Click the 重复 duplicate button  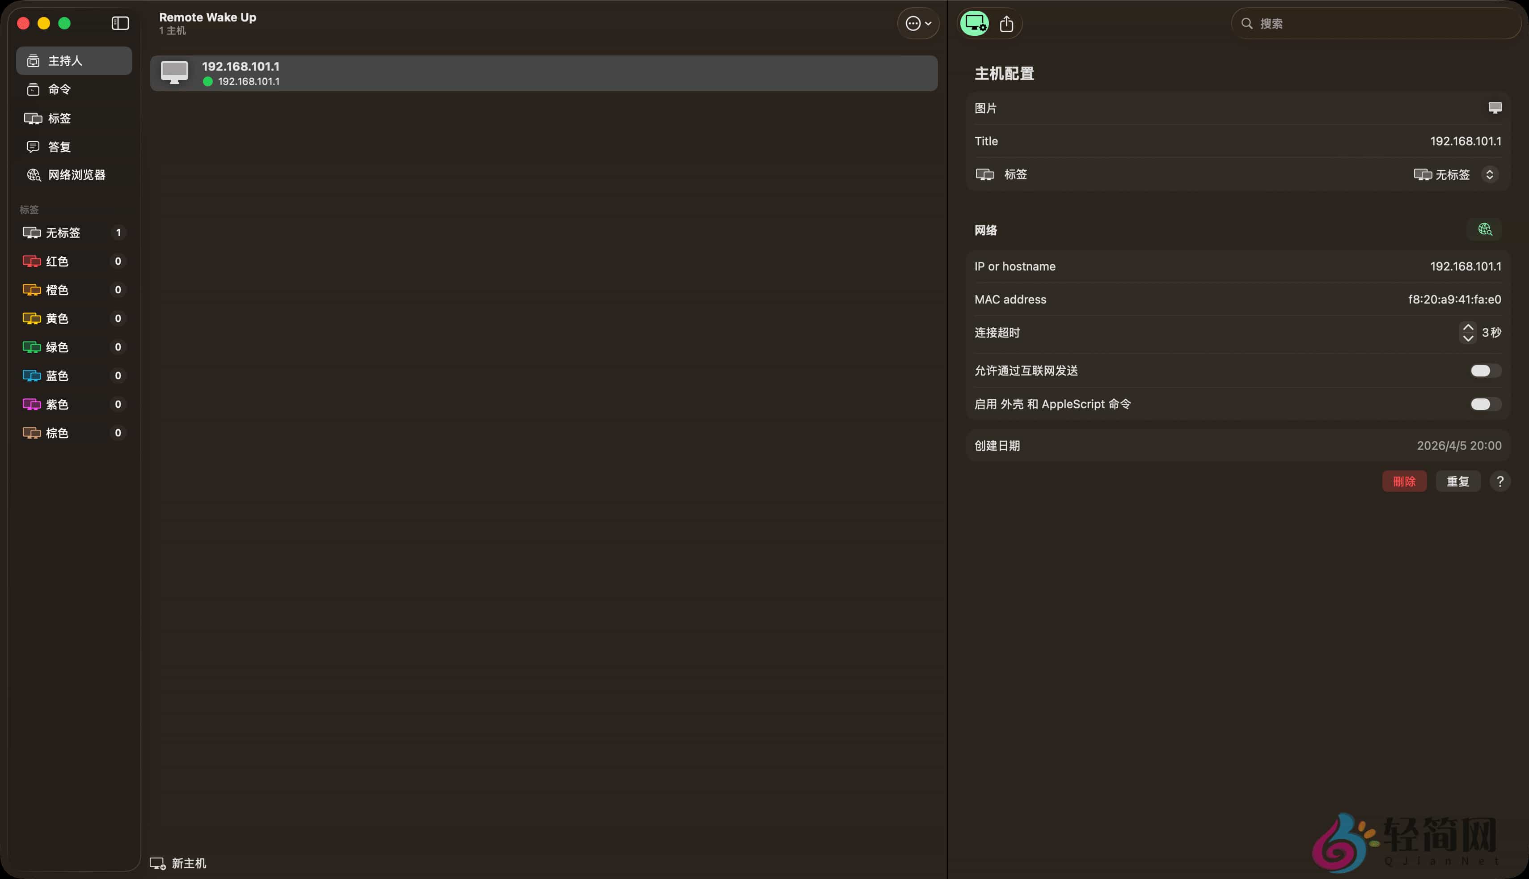[1457, 481]
